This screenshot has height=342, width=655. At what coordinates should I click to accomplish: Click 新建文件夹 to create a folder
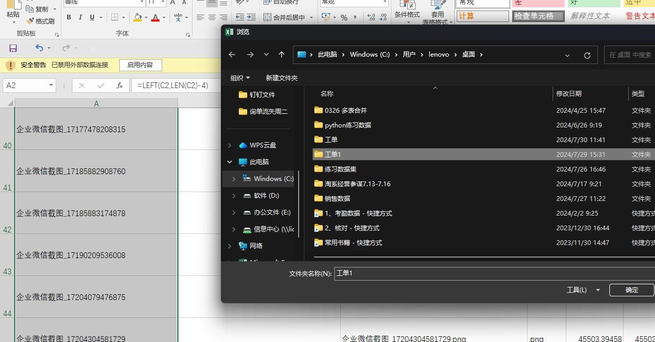coord(282,77)
